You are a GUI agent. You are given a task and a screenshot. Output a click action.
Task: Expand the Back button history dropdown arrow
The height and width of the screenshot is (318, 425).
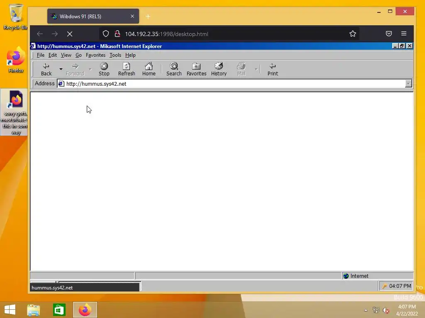click(61, 69)
